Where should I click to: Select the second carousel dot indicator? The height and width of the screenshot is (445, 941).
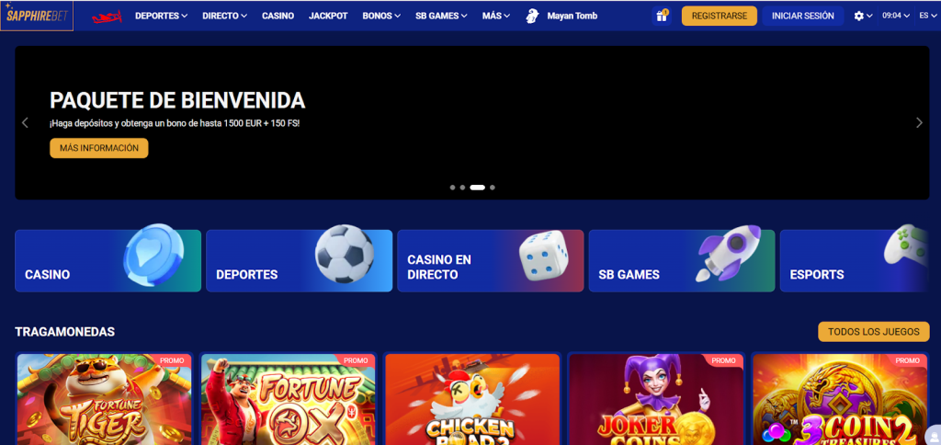462,188
